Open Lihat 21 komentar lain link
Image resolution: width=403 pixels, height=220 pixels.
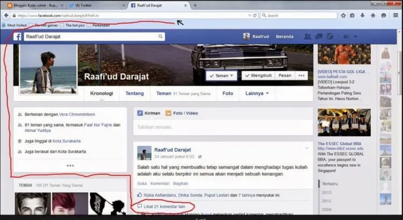(164, 207)
